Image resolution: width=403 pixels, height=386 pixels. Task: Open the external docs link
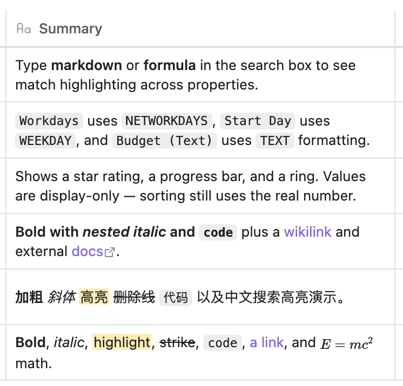pos(88,251)
